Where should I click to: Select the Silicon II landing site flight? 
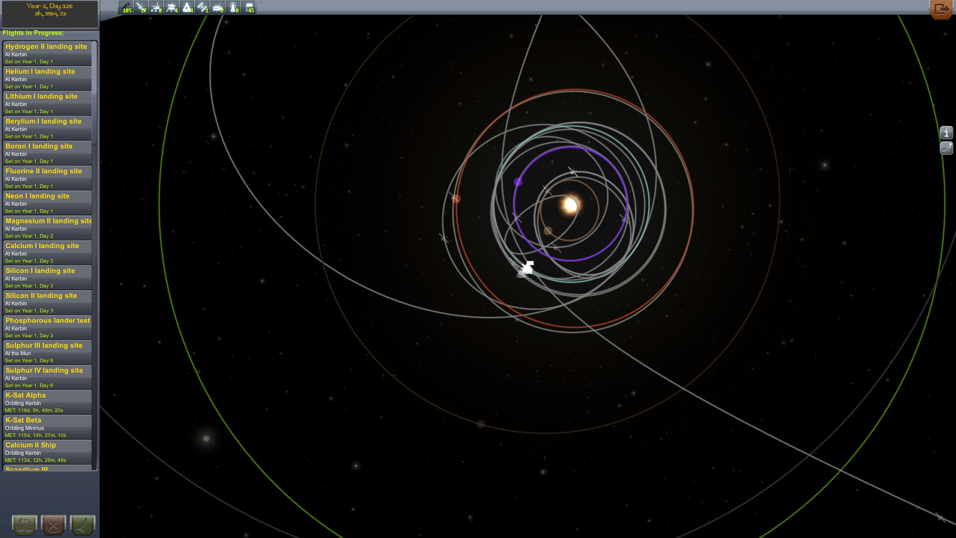point(48,302)
